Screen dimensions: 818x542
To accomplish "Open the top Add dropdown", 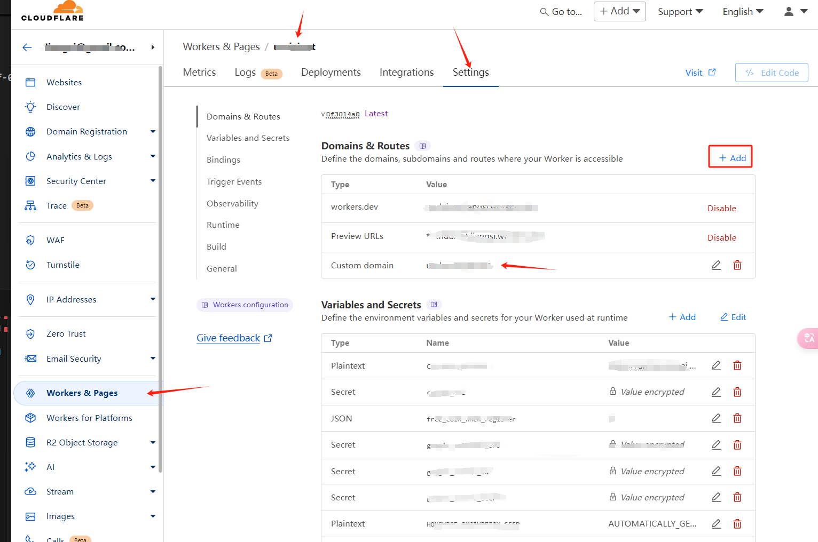I will click(620, 11).
